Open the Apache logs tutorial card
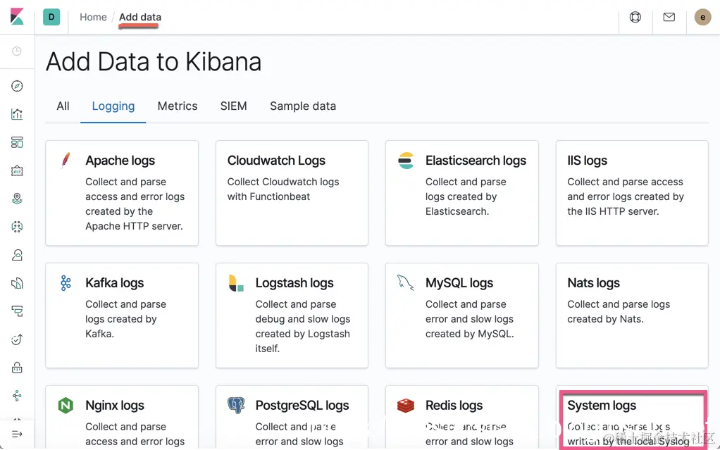Image resolution: width=720 pixels, height=450 pixels. (122, 193)
